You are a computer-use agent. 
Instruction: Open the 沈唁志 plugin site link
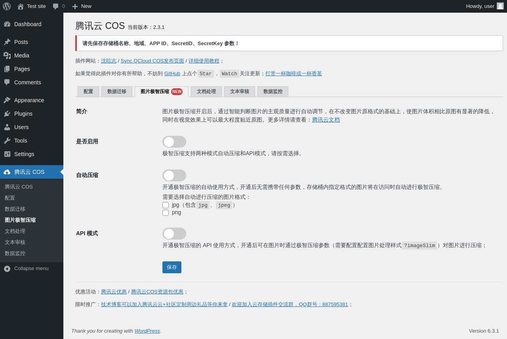click(109, 61)
